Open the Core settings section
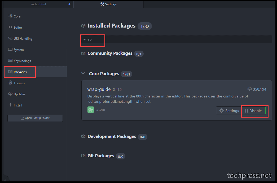The image size is (277, 183). (x=35, y=16)
